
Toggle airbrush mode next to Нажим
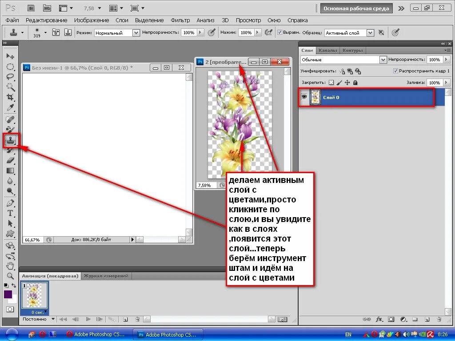click(x=269, y=32)
